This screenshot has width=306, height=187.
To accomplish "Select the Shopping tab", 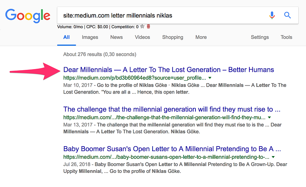I will pos(173,37).
